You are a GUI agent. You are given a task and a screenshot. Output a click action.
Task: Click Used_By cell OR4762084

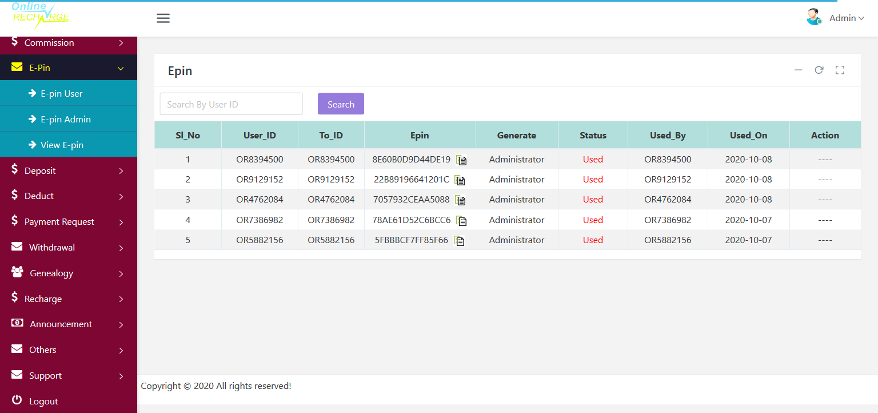coord(668,199)
